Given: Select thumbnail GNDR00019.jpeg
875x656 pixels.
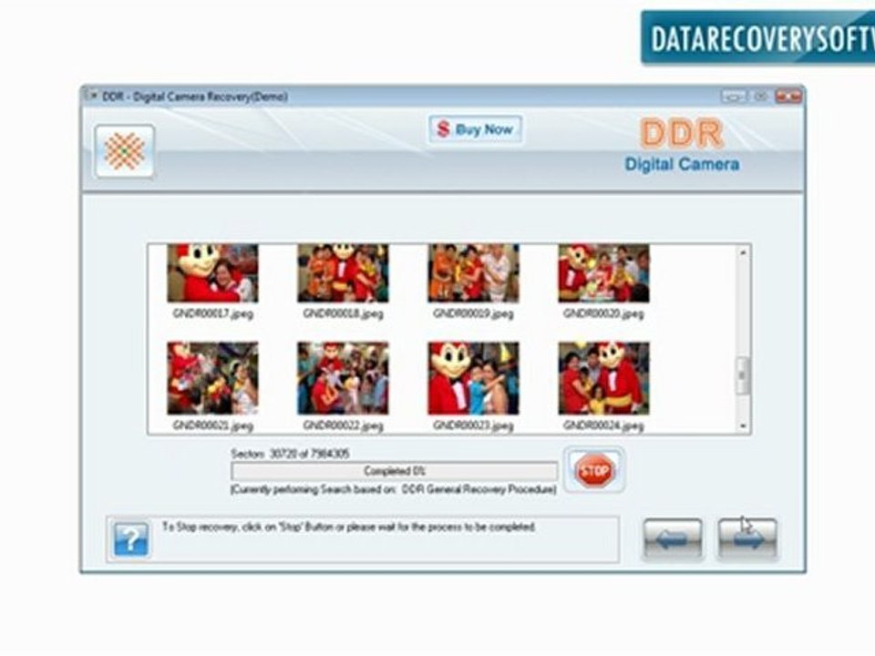Looking at the screenshot, I should coord(473,273).
